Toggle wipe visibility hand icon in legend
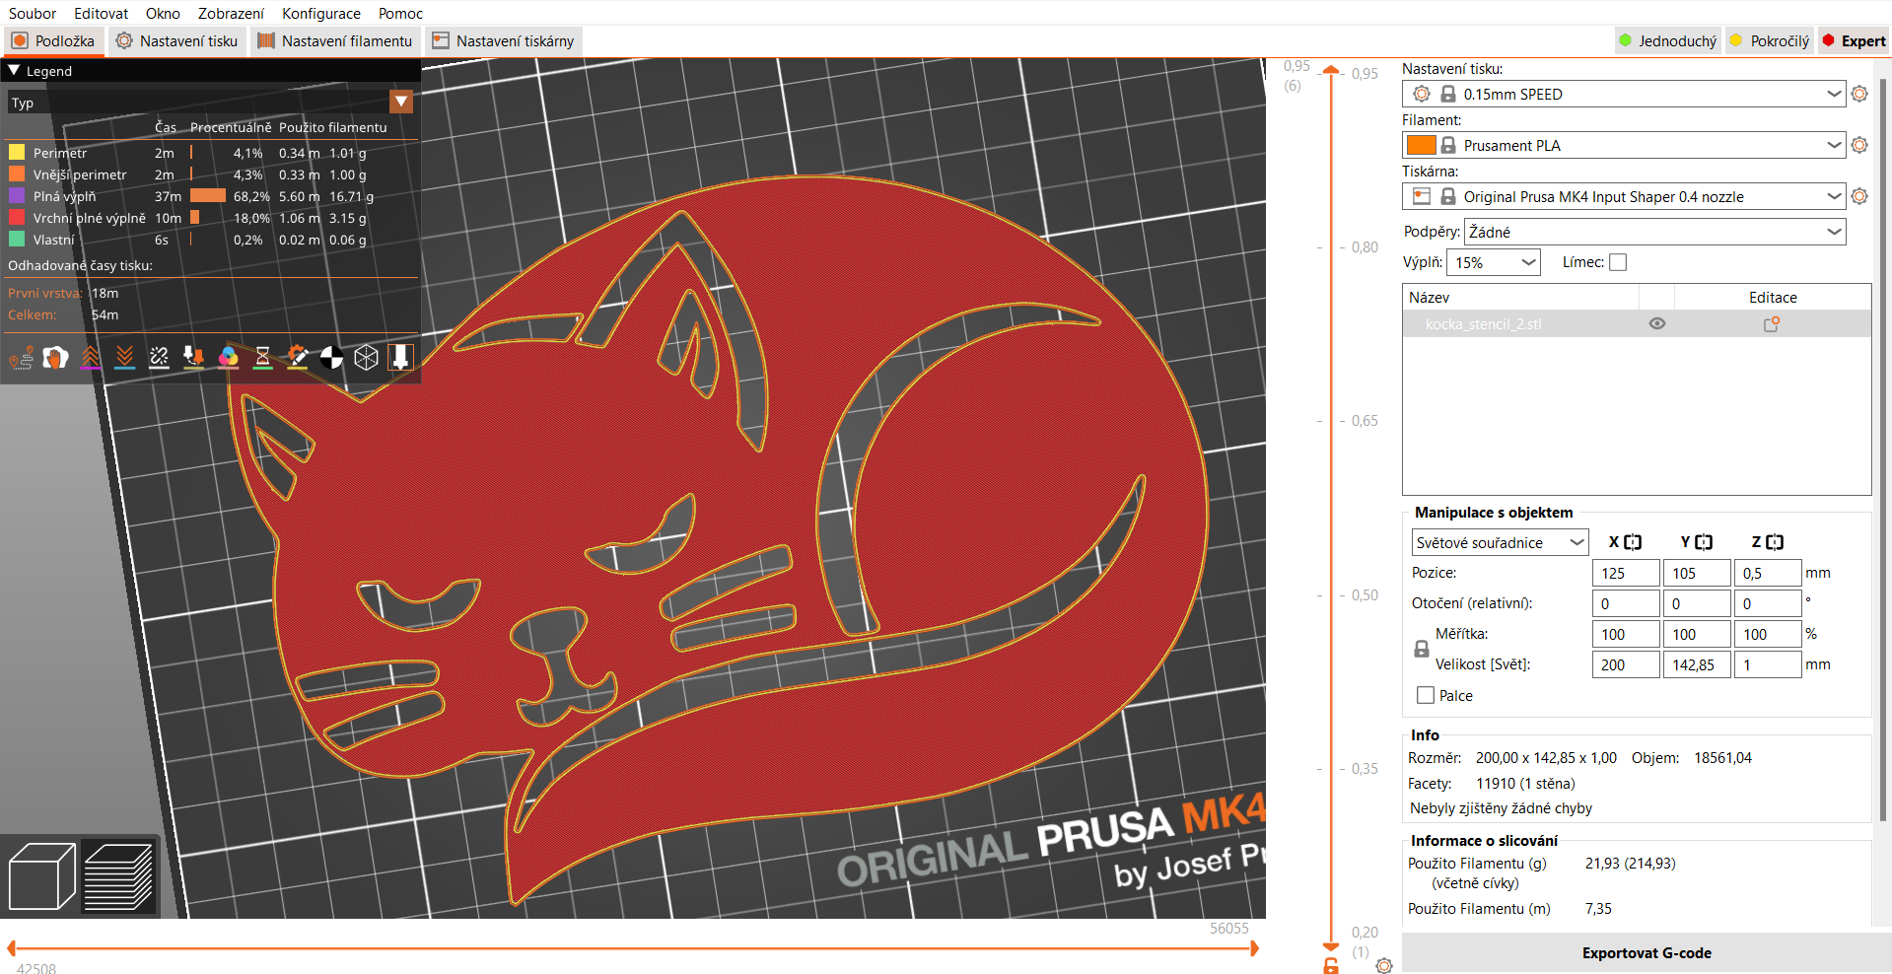The image size is (1892, 974). coord(56,358)
